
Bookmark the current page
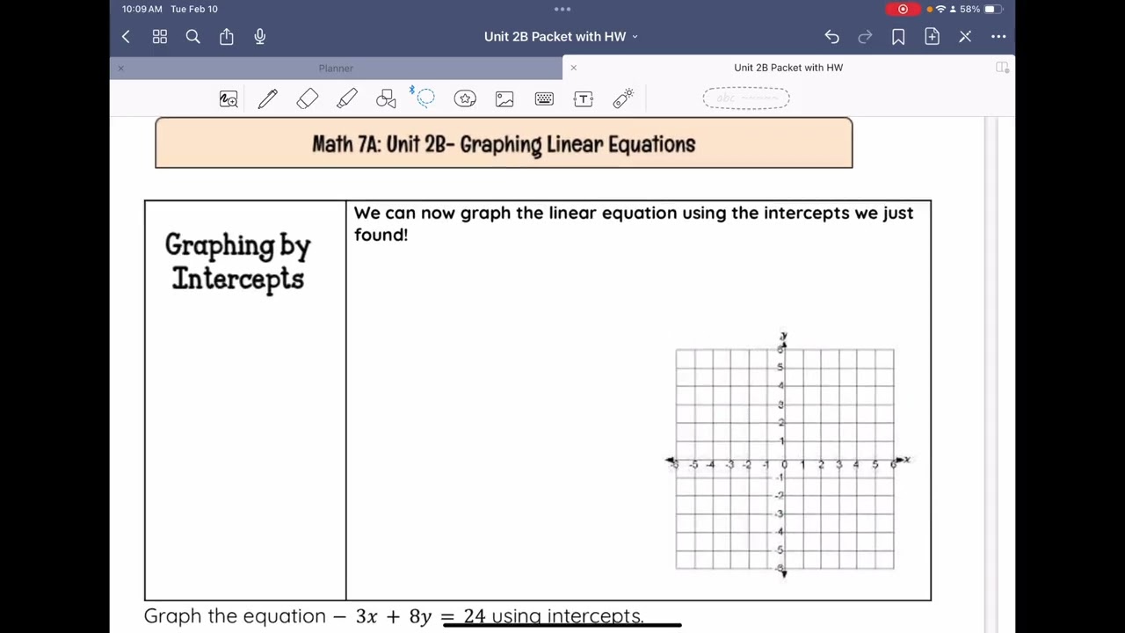coord(898,37)
